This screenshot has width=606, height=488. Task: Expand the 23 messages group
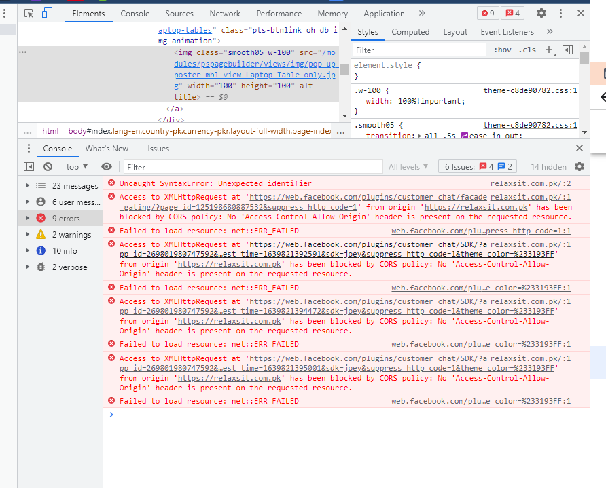[x=27, y=186]
